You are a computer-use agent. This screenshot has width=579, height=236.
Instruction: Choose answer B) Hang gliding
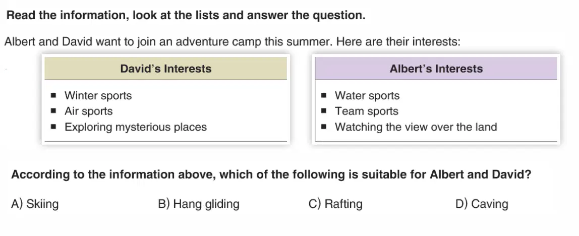click(199, 204)
